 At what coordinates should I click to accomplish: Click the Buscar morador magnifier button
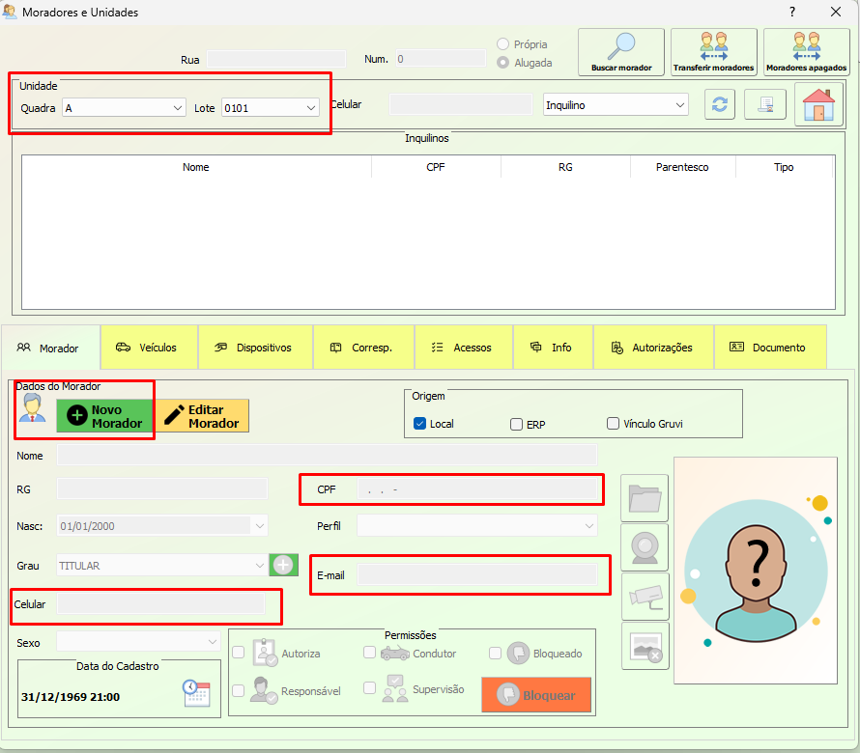pos(621,52)
